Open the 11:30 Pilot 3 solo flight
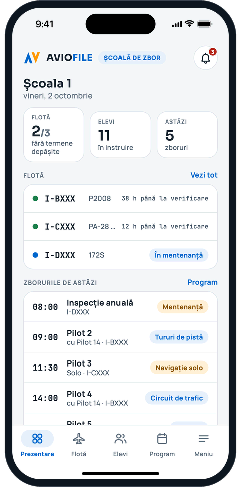 (x=120, y=368)
